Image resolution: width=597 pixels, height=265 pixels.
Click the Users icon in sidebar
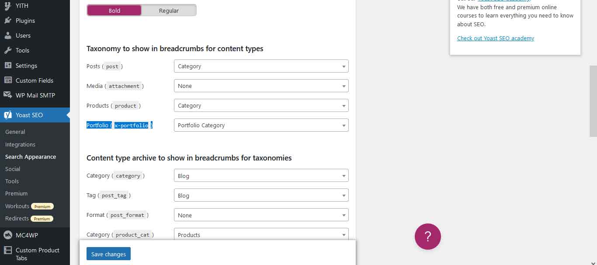(x=8, y=35)
